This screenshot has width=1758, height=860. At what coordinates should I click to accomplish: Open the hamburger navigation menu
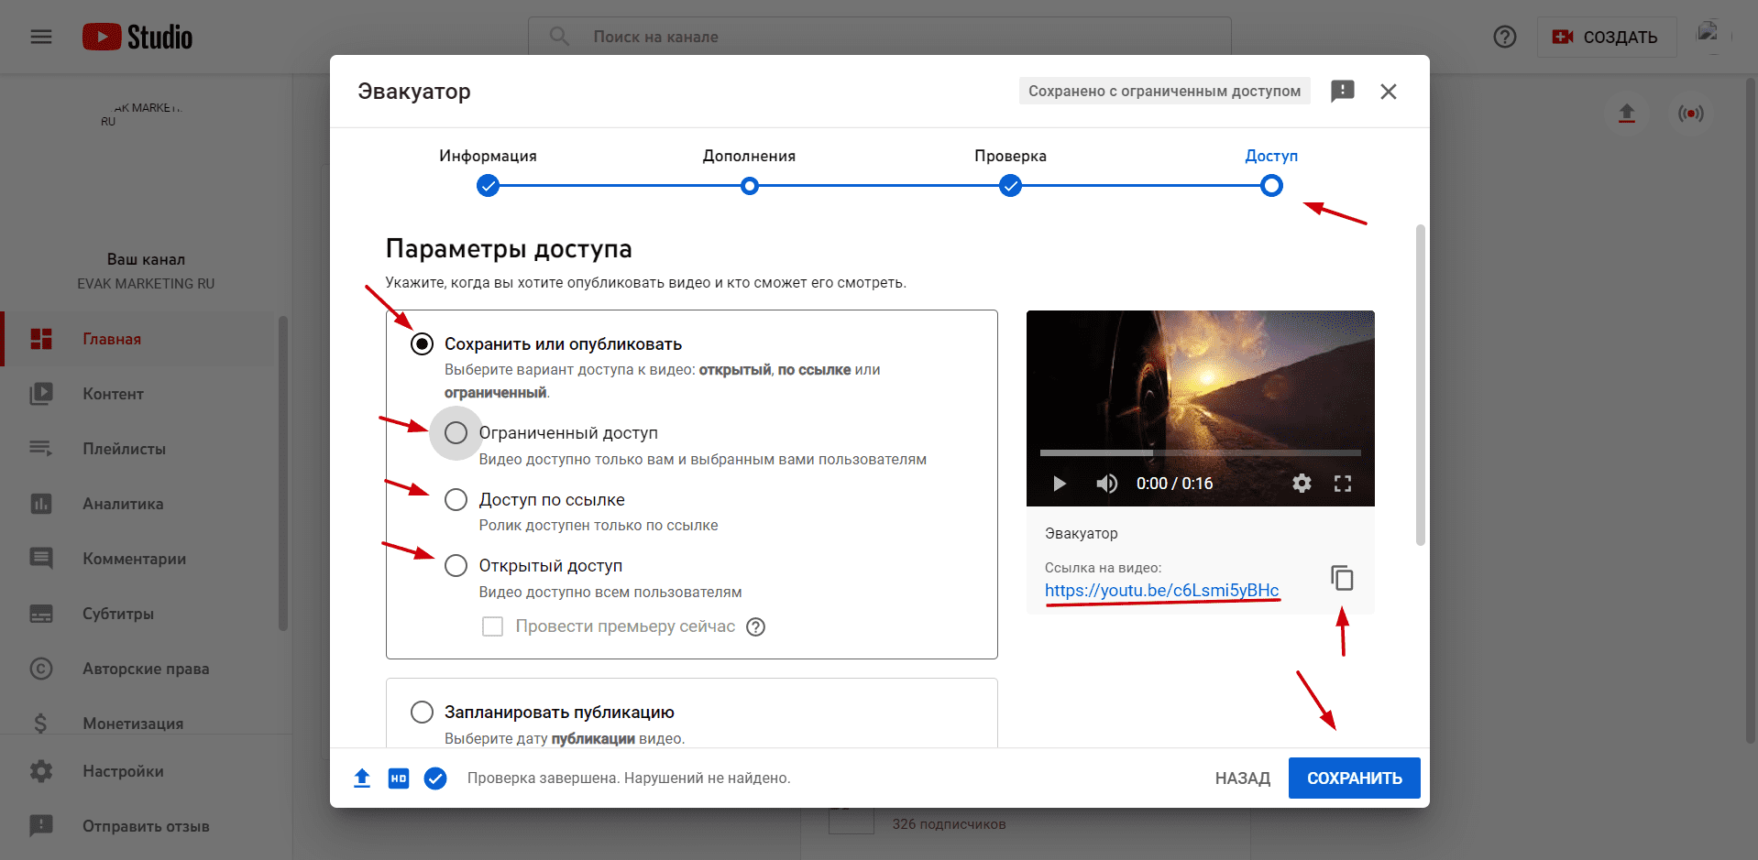click(x=41, y=37)
